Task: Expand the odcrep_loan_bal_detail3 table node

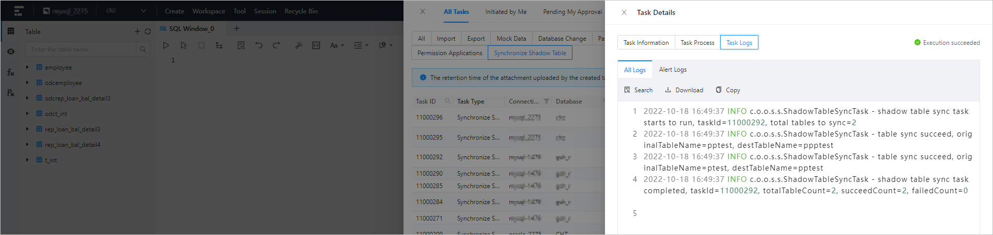Action: tap(27, 98)
